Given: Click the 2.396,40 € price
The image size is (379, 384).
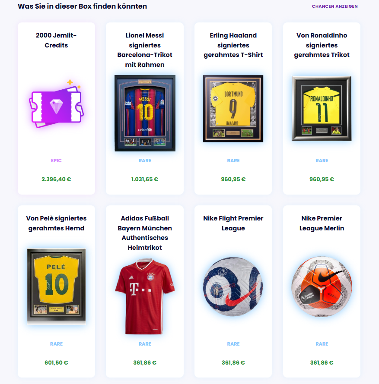Looking at the screenshot, I should coord(56,179).
